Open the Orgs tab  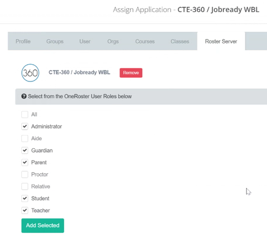(x=113, y=41)
